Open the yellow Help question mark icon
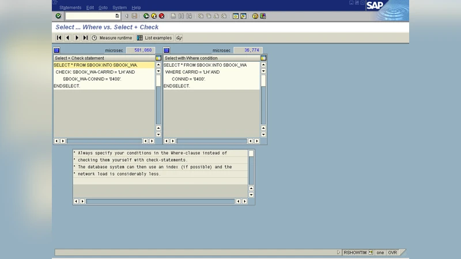Screen dimensions: 461x259 tap(255, 16)
